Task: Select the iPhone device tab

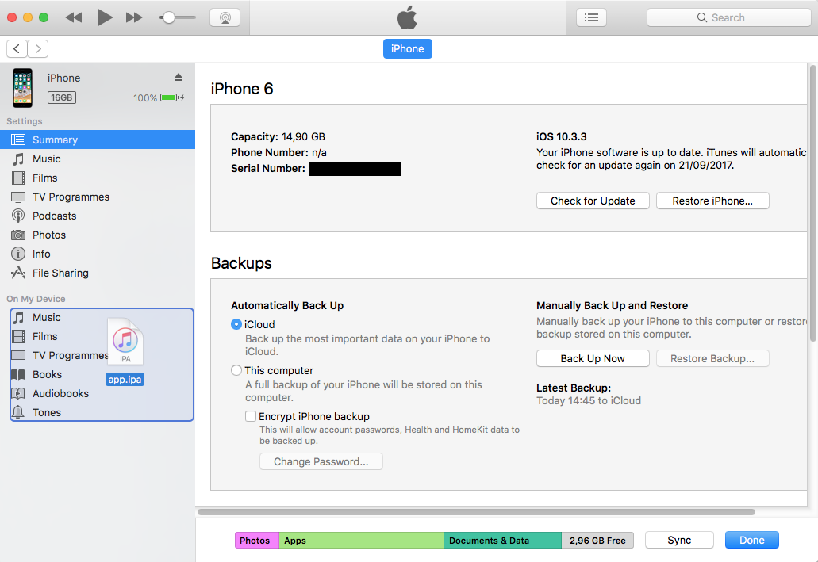Action: click(x=408, y=49)
